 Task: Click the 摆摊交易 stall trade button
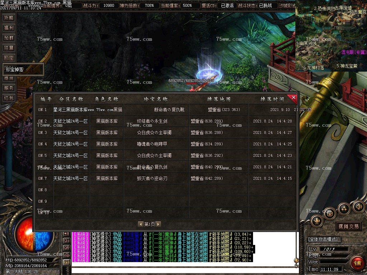coord(348,226)
